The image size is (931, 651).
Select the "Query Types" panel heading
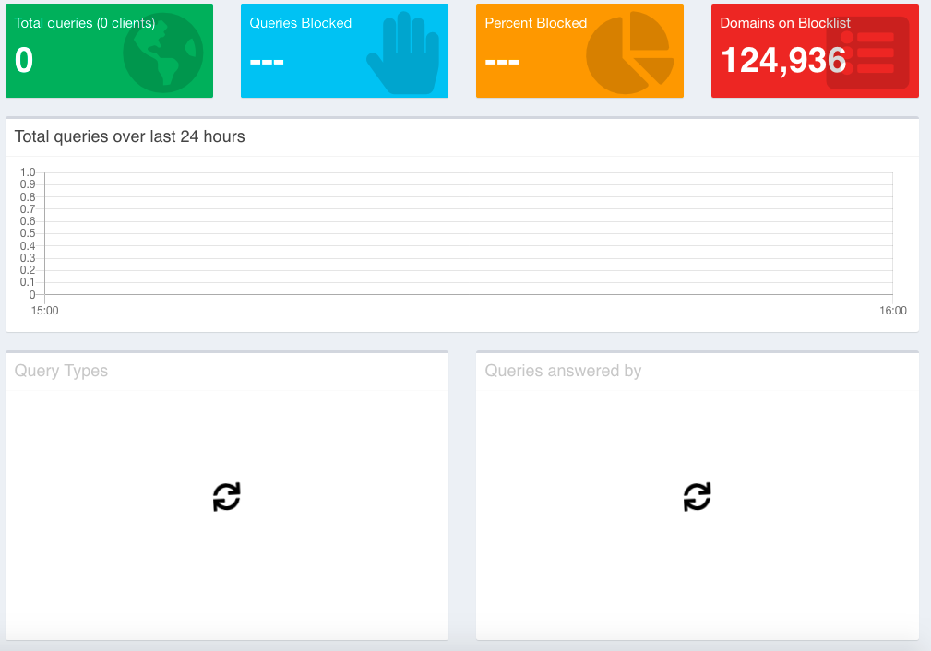coord(61,371)
